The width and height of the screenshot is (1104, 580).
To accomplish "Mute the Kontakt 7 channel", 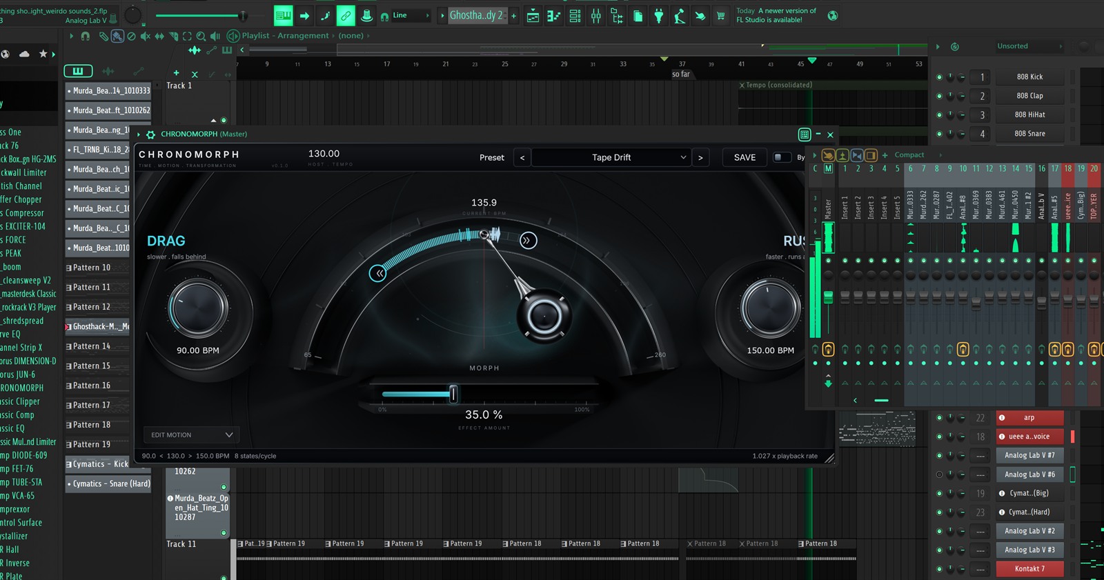I will coord(939,569).
